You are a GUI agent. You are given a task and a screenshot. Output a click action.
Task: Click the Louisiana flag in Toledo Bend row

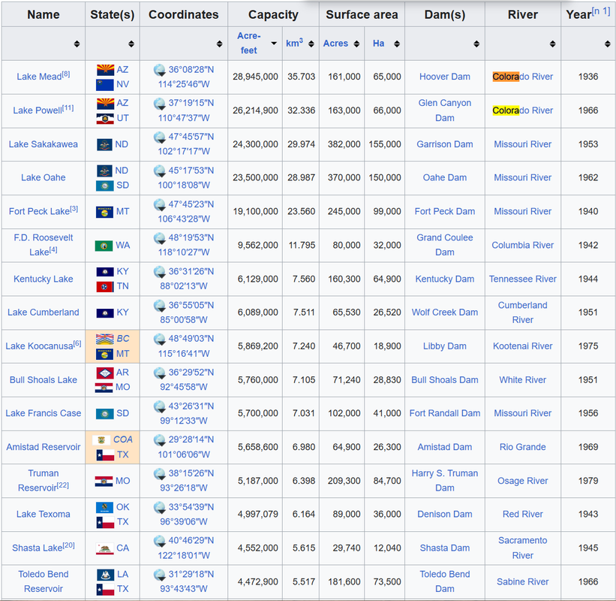(x=105, y=575)
